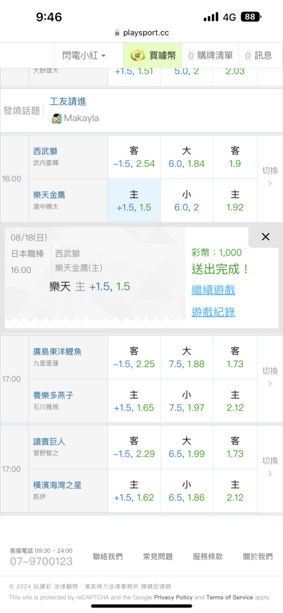The height and width of the screenshot is (613, 283).
Task: Close the bet confirmation panel
Action: tap(265, 237)
